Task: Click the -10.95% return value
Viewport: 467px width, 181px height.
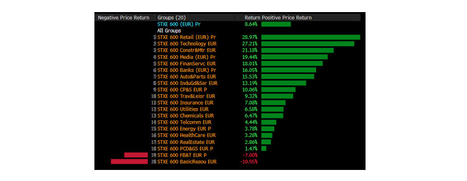Action: pos(249,161)
